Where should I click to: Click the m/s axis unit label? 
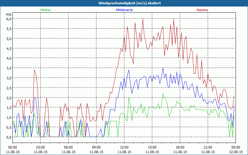click(9, 15)
